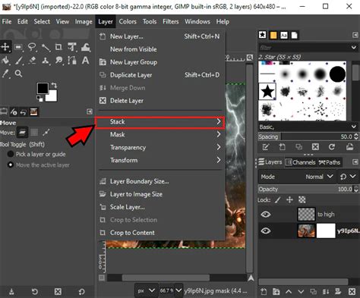Open the Mode Normal dropdown

coord(297,177)
